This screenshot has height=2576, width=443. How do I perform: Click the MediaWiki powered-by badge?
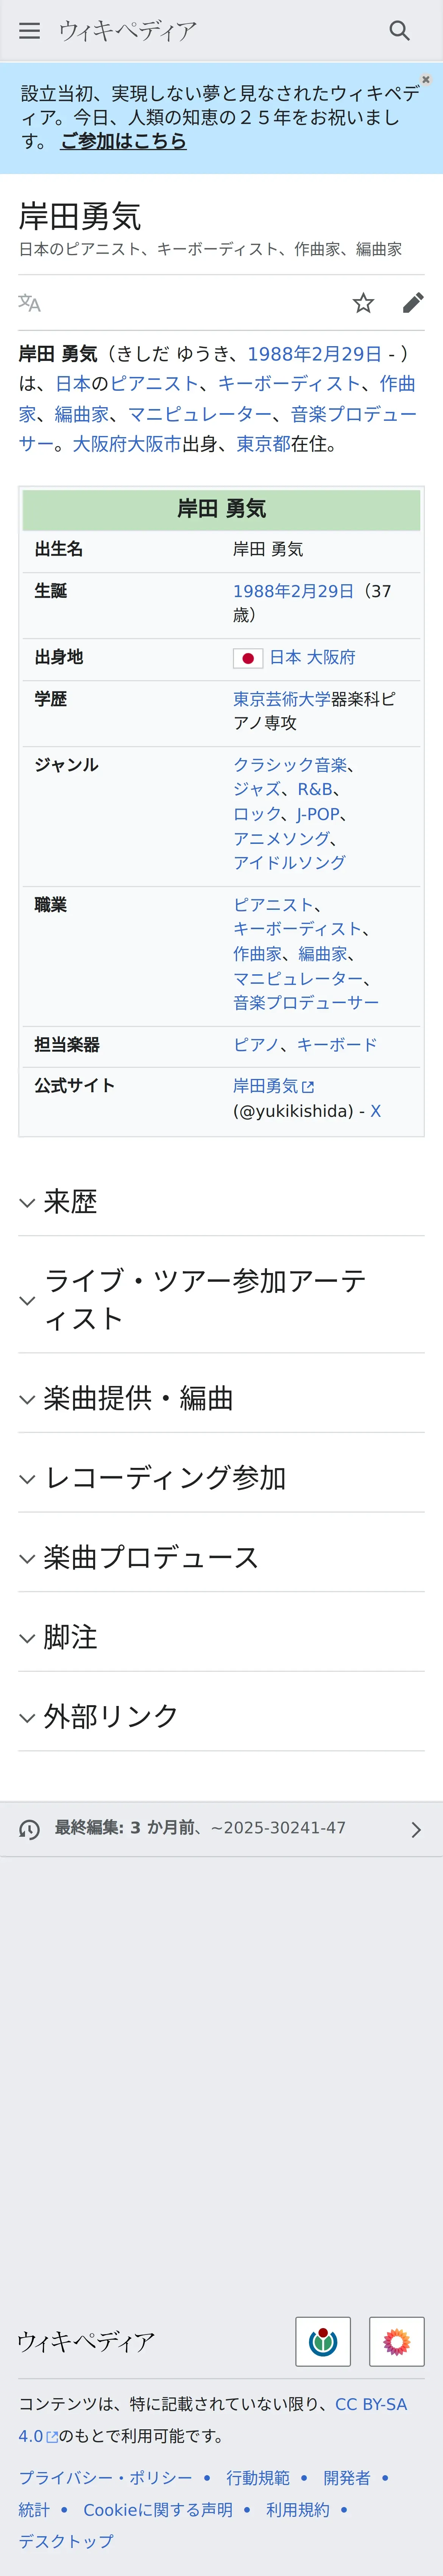click(x=396, y=2341)
